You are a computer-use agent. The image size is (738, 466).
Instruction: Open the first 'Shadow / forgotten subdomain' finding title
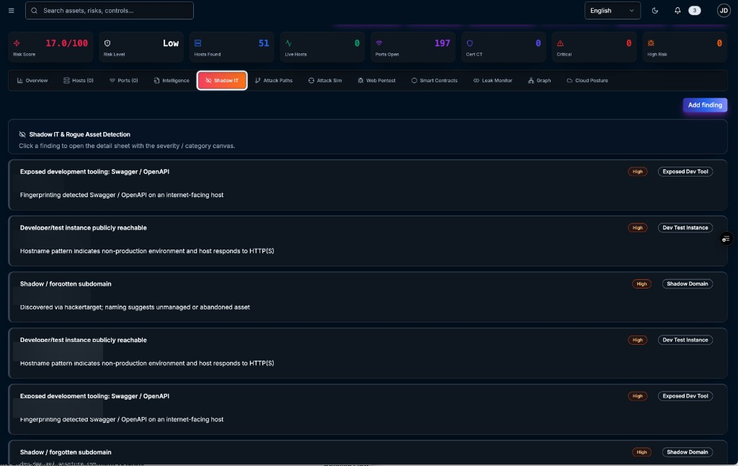(66, 283)
